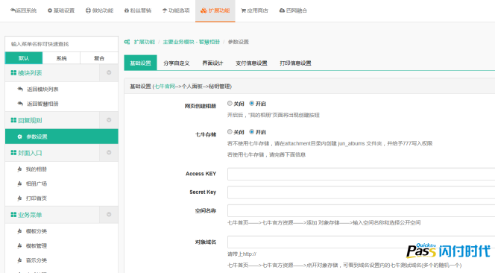Set 七牛存储 to 关闭

[x=230, y=132]
